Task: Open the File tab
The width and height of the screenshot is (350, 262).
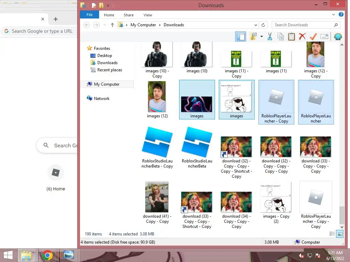Action: (x=90, y=15)
